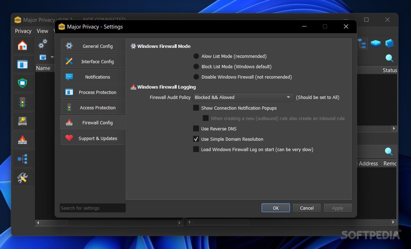Screen dimensions: 411x249
Task: Click left arrow of bottom-right horizontal scrollbar
Action: pos(189,222)
